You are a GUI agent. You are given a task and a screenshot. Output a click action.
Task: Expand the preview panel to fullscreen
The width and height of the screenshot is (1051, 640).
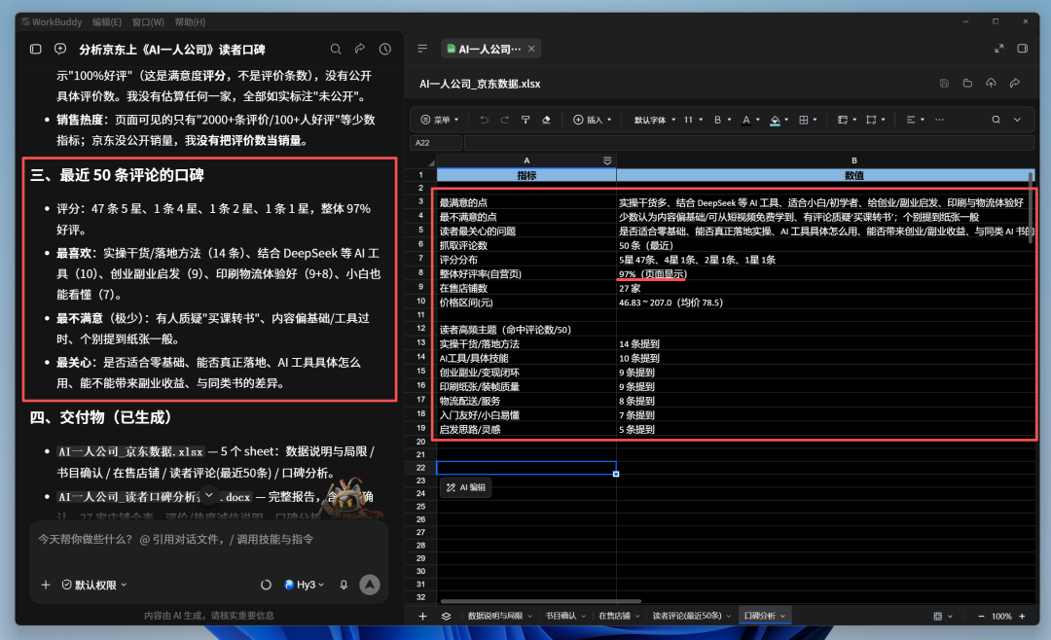point(998,49)
